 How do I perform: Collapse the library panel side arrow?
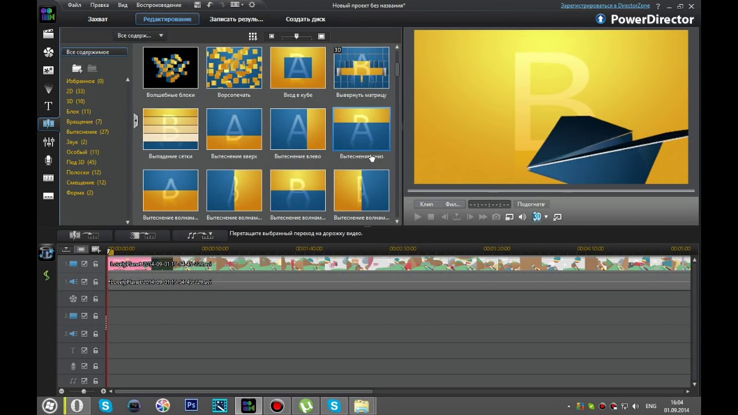click(135, 120)
